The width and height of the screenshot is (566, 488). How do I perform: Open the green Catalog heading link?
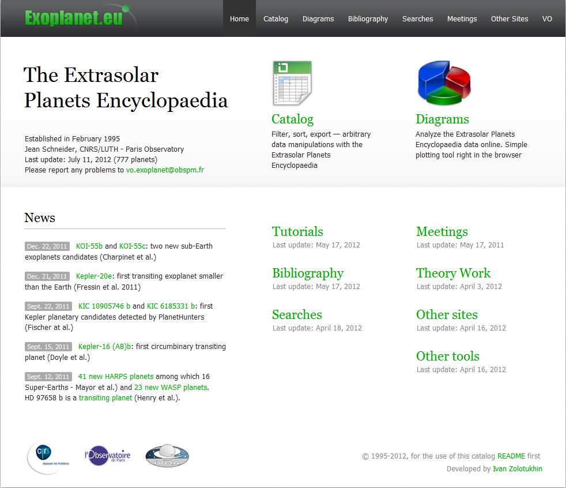pos(292,119)
